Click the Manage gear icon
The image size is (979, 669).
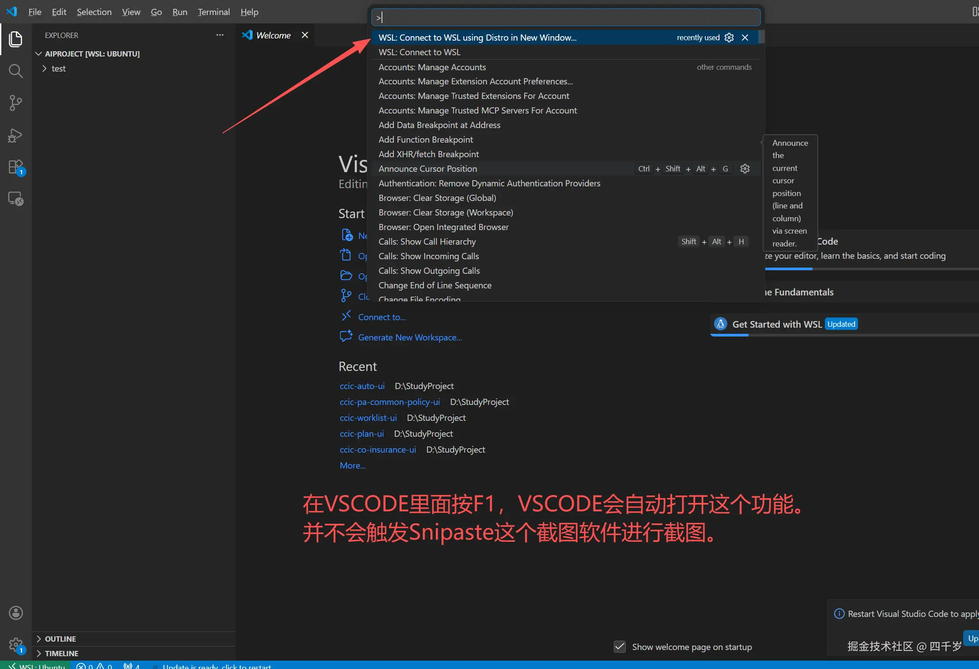tap(16, 644)
